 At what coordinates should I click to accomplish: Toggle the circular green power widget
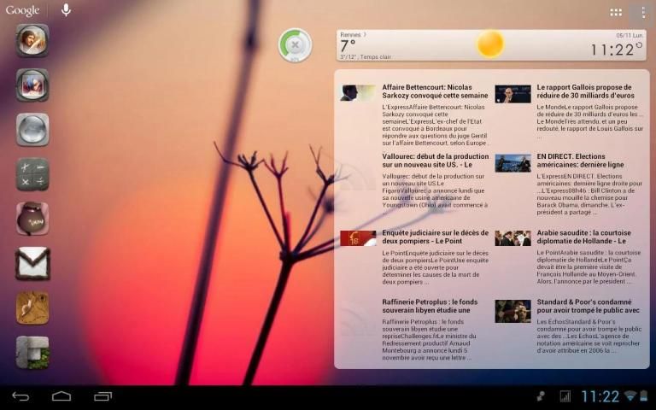tap(295, 44)
